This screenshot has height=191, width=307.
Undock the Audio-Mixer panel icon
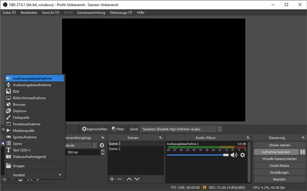(x=248, y=137)
